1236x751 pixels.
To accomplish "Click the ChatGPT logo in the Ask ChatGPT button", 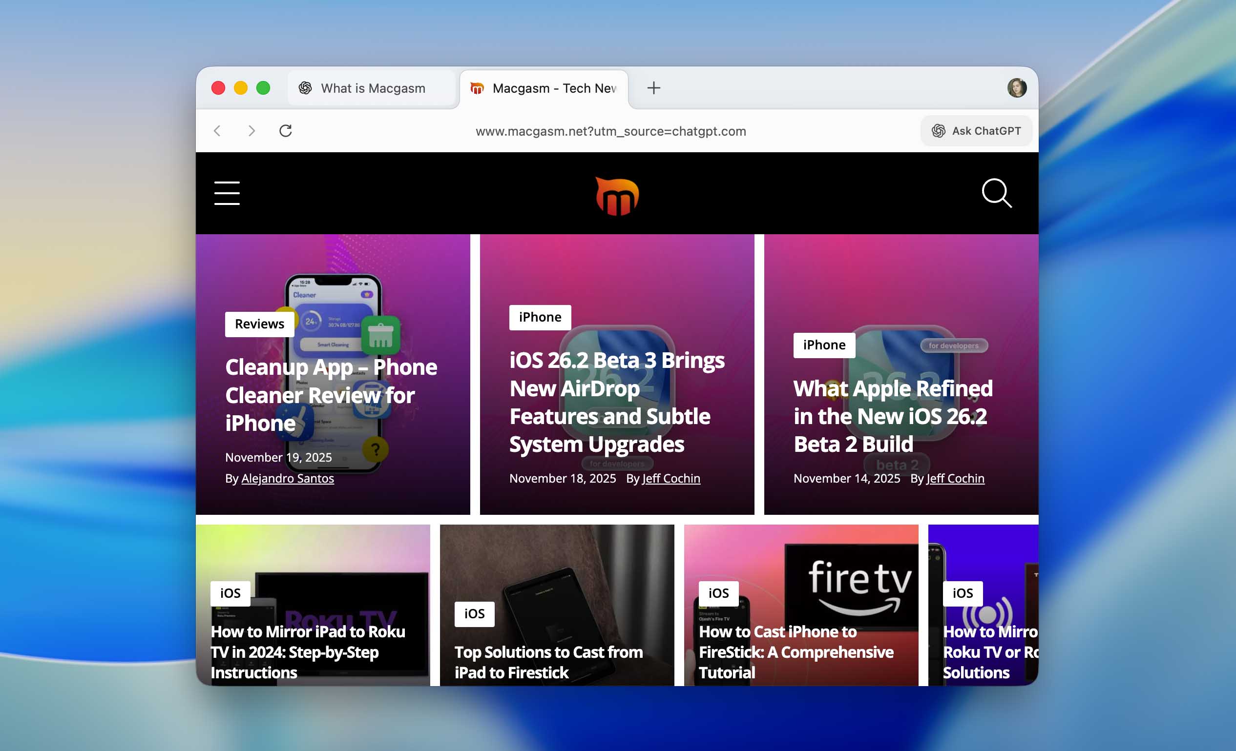I will coord(939,130).
